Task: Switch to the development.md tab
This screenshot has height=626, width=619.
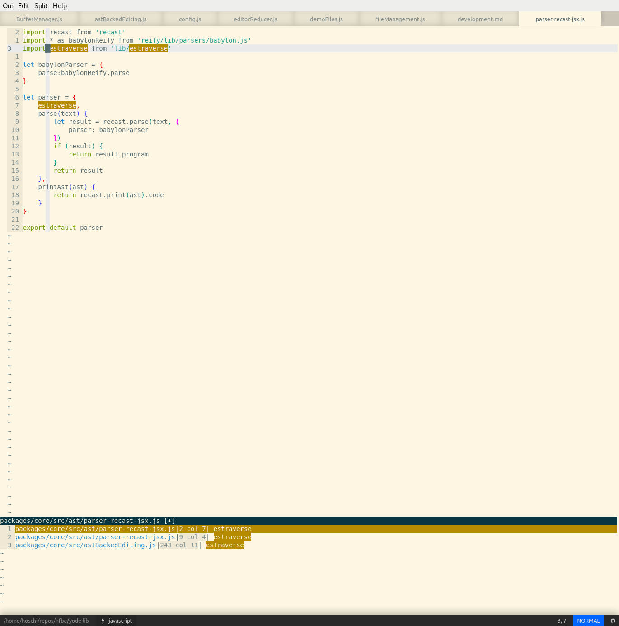Action: pyautogui.click(x=480, y=19)
